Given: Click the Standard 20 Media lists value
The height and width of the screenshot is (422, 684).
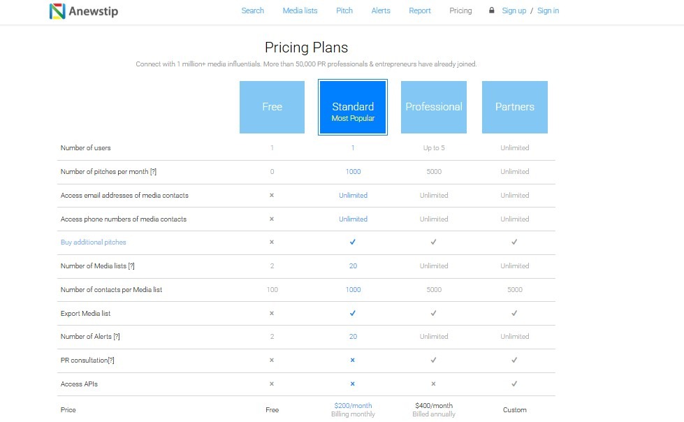Looking at the screenshot, I should click(353, 265).
